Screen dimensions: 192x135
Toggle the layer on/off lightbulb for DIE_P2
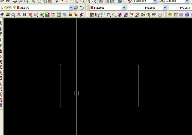(x=2, y=8)
